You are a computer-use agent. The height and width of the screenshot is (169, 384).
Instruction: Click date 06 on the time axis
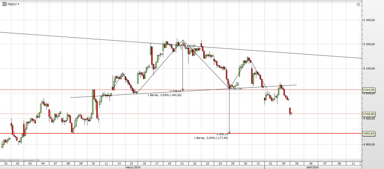[311, 163]
